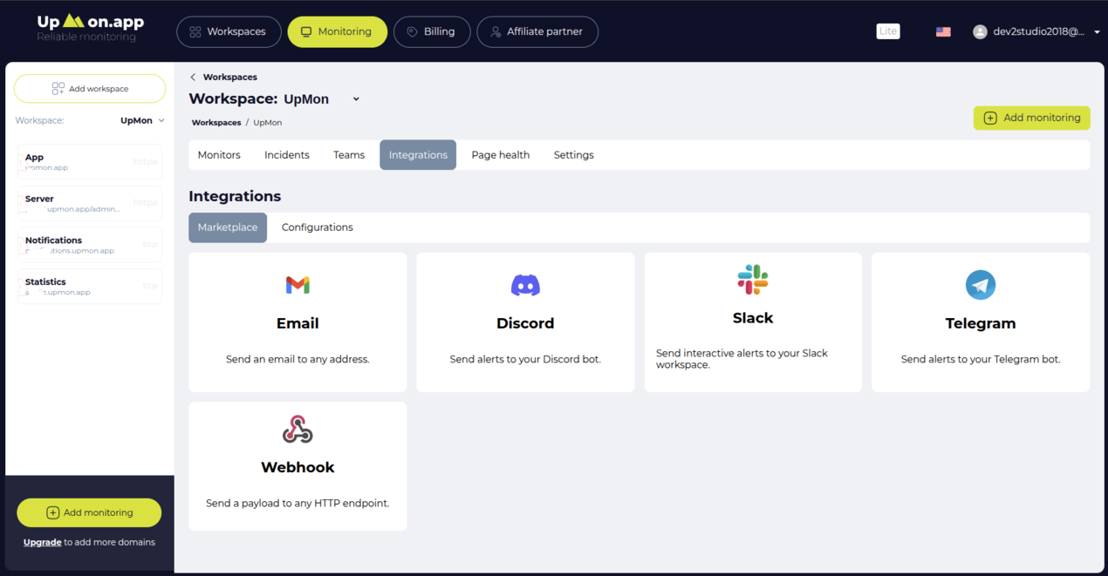Switch to the Incidents tab
The height and width of the screenshot is (576, 1108).
(287, 155)
